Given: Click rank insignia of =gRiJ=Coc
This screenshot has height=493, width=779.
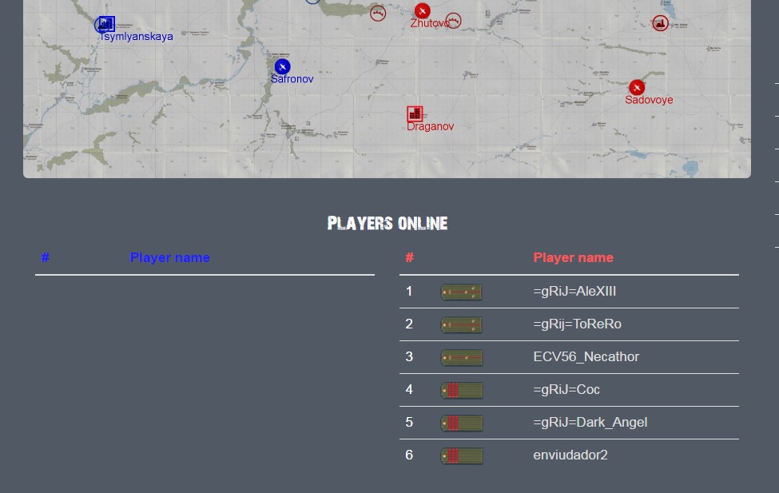Looking at the screenshot, I should 462,391.
